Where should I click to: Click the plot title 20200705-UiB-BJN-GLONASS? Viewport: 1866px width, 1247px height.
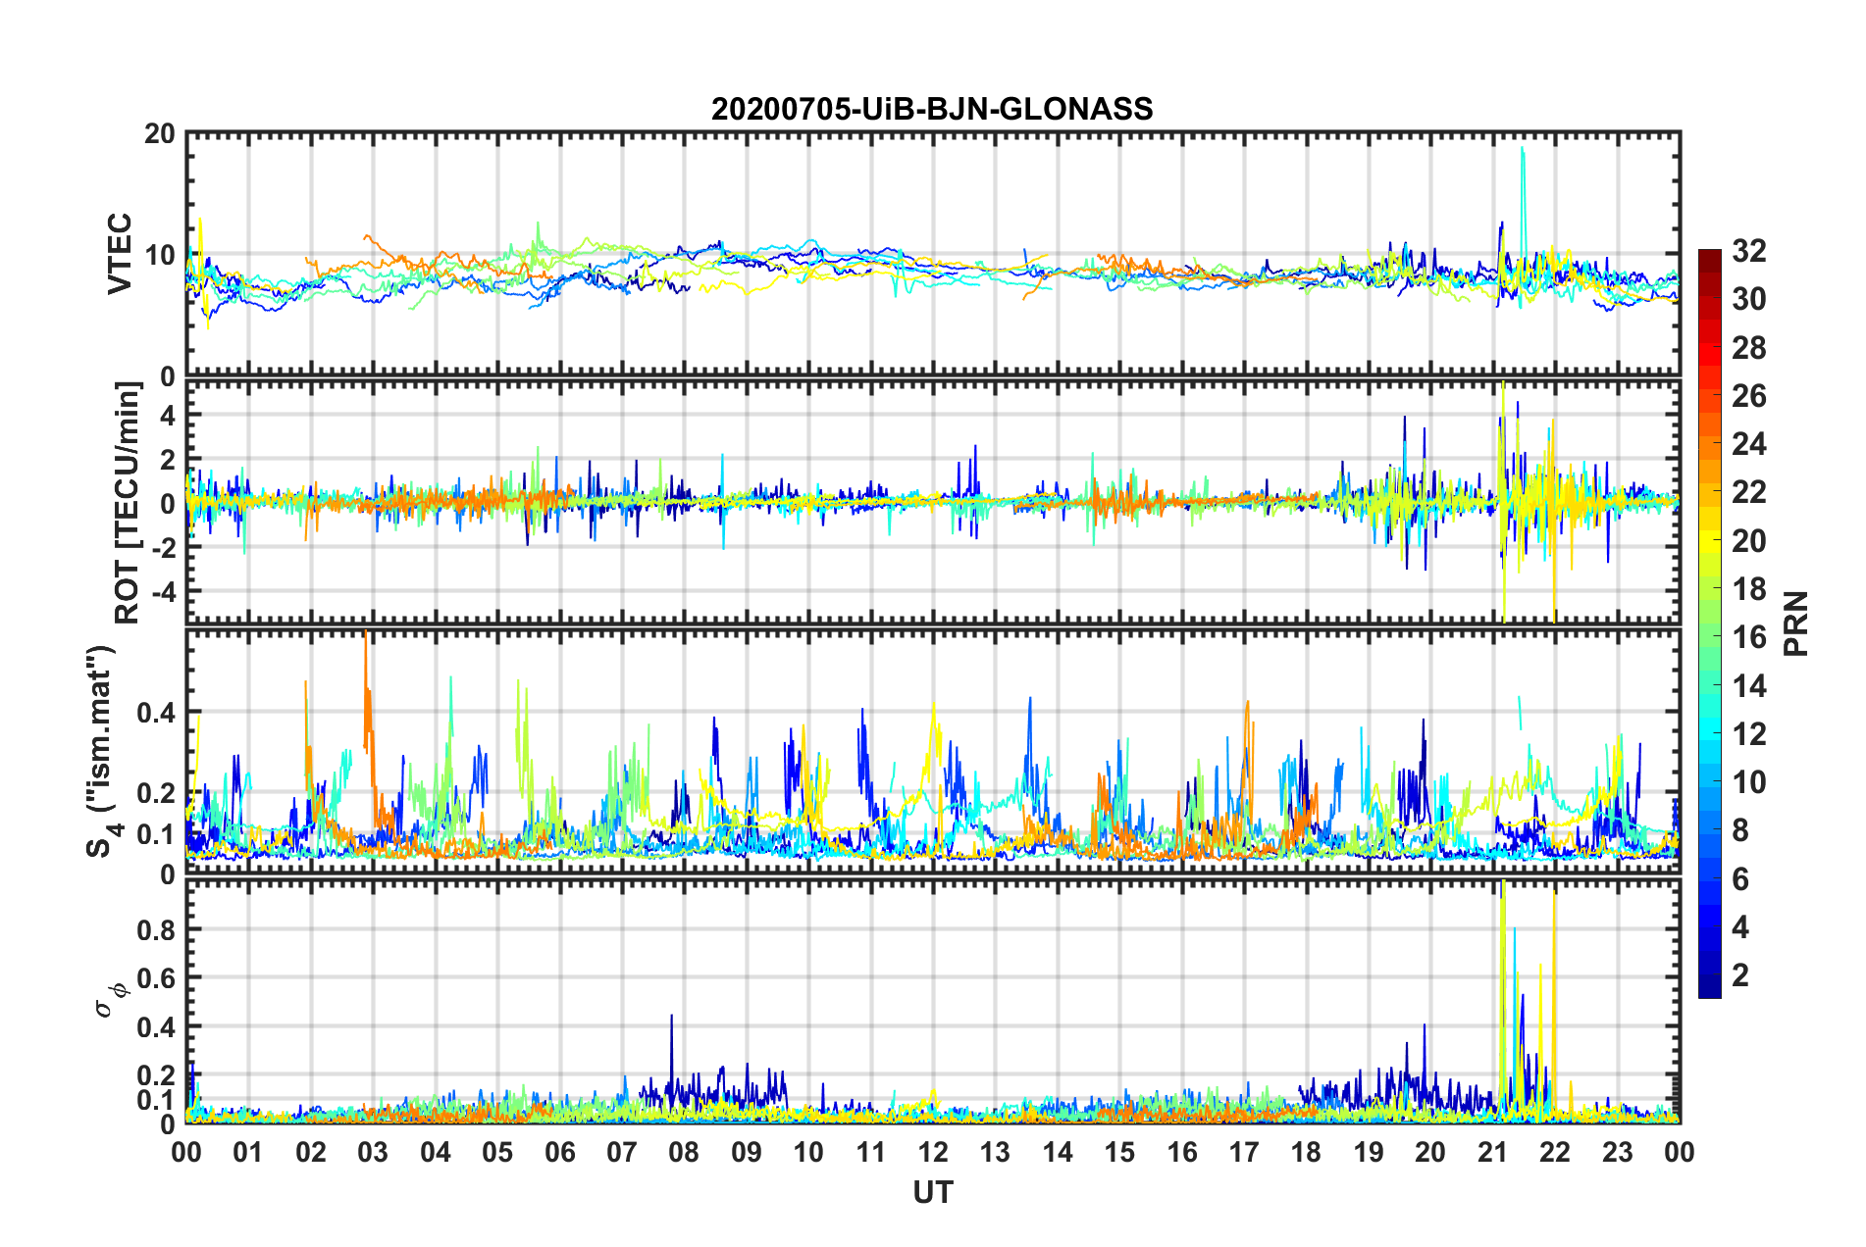click(932, 109)
